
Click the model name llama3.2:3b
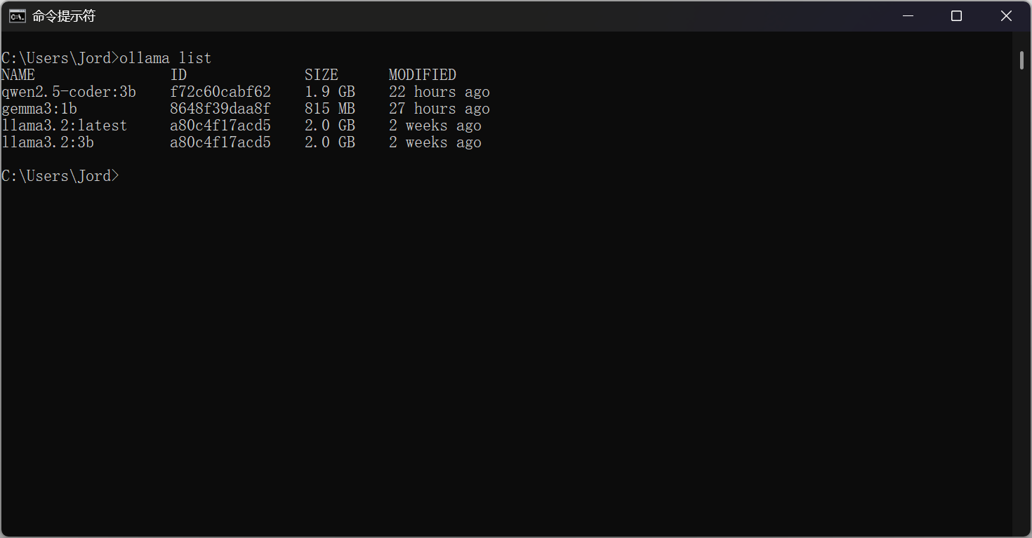pyautogui.click(x=48, y=142)
